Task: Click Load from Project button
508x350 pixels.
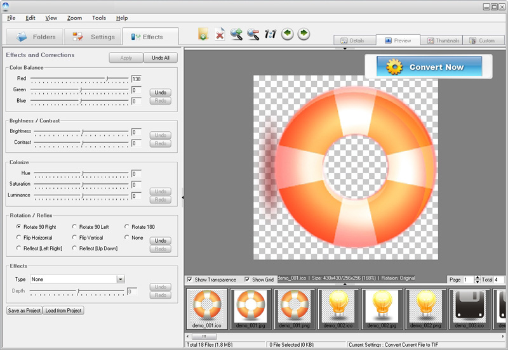Action: pyautogui.click(x=63, y=310)
